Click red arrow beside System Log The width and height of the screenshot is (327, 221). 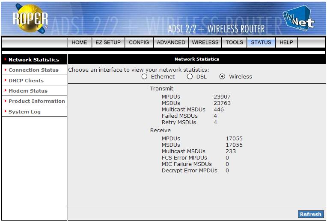(5, 112)
